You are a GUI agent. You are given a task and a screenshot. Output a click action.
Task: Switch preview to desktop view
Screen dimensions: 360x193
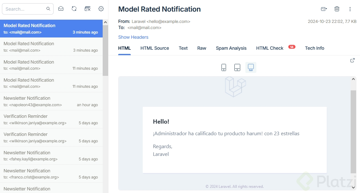click(251, 67)
